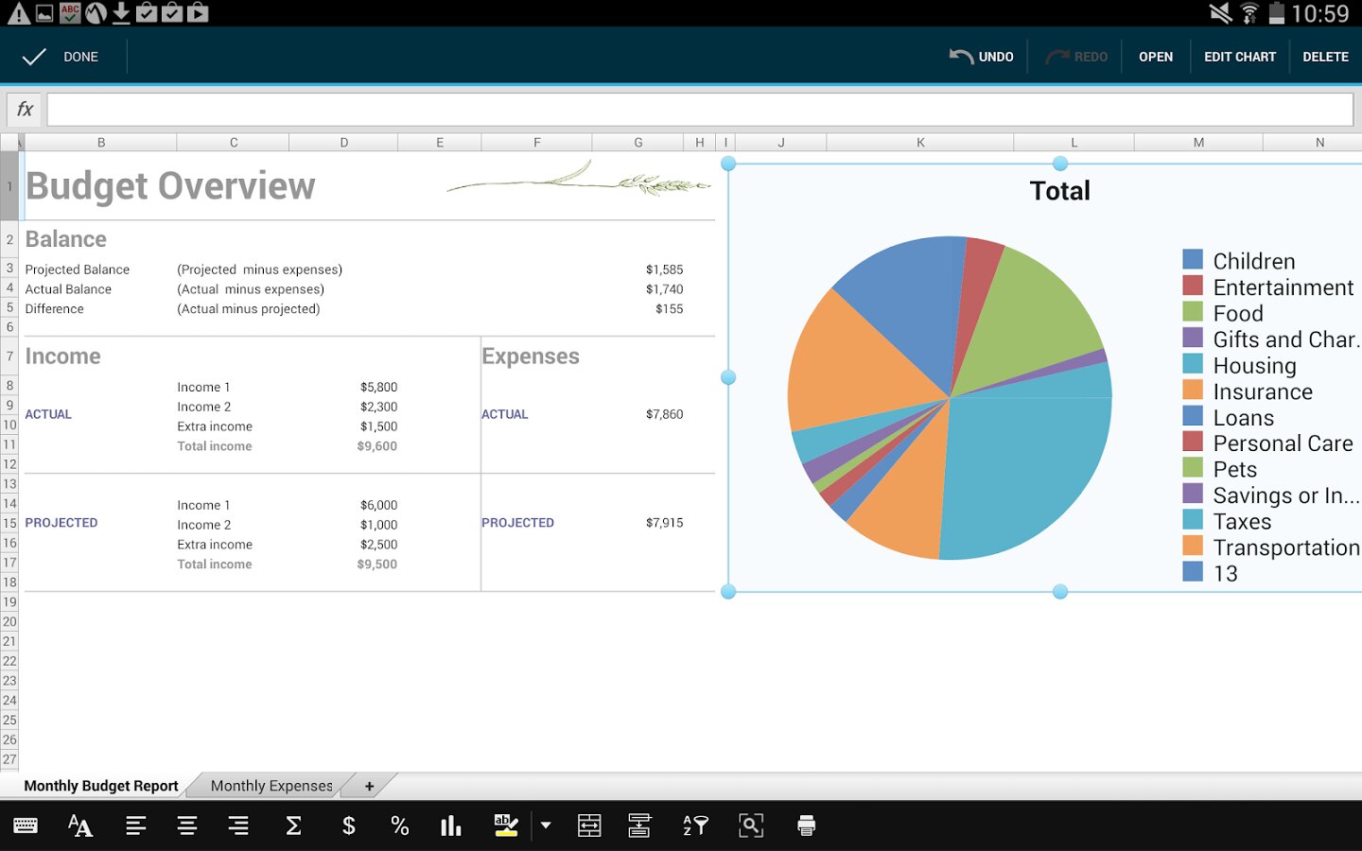Insert AutoSum with the sigma icon

pyautogui.click(x=293, y=825)
